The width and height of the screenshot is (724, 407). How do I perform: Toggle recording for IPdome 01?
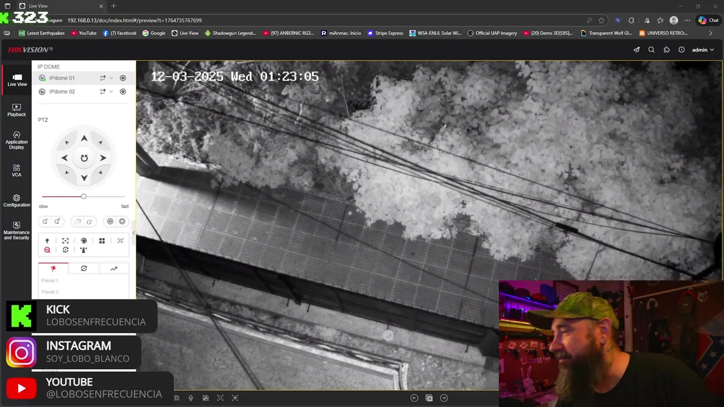click(123, 78)
